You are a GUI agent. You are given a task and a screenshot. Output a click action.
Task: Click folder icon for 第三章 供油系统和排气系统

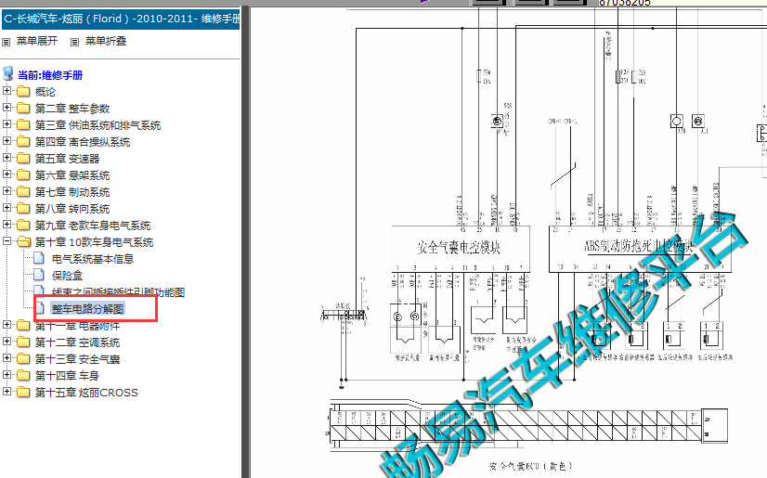tap(23, 124)
